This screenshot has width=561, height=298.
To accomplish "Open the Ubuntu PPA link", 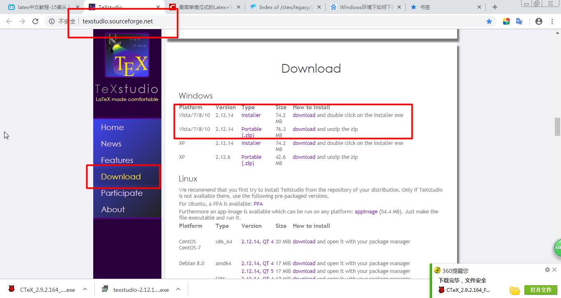I will click(258, 204).
